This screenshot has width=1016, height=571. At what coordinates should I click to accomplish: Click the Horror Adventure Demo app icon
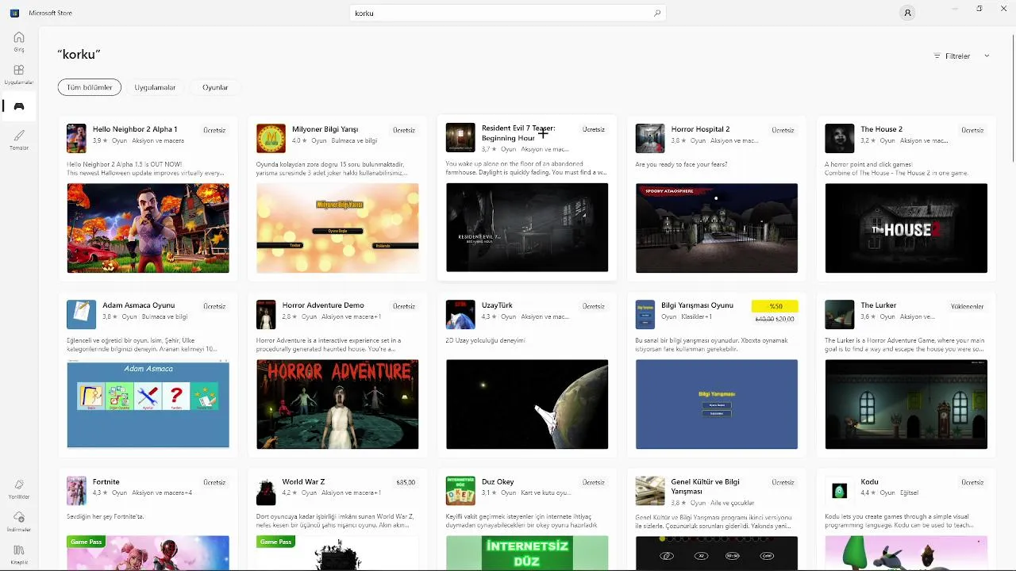[x=266, y=314]
